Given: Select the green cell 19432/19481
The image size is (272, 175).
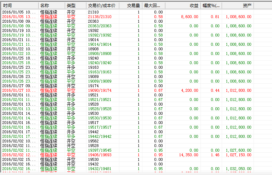Looking at the screenshot, I should coord(100,169).
